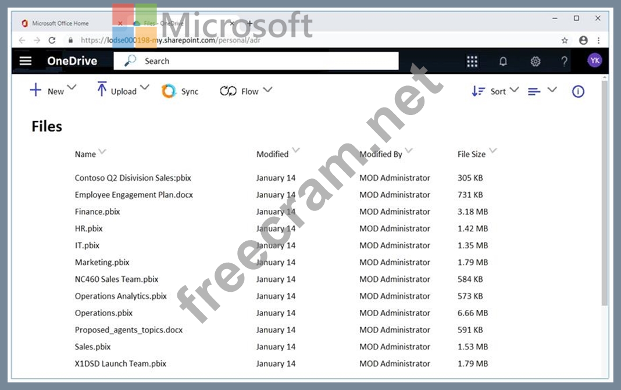
Task: Click the OneDrive brand link
Action: [x=72, y=60]
